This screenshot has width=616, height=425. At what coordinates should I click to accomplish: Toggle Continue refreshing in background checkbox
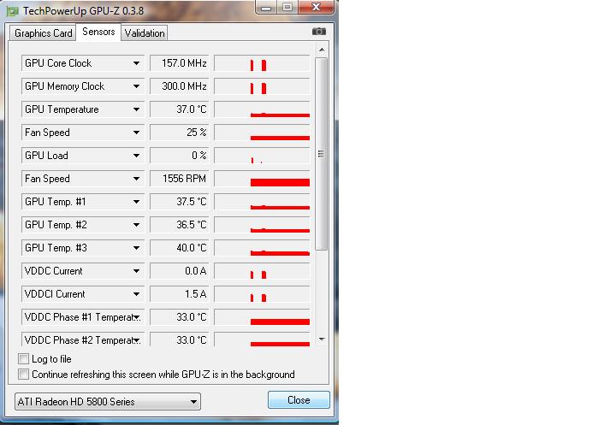point(24,374)
